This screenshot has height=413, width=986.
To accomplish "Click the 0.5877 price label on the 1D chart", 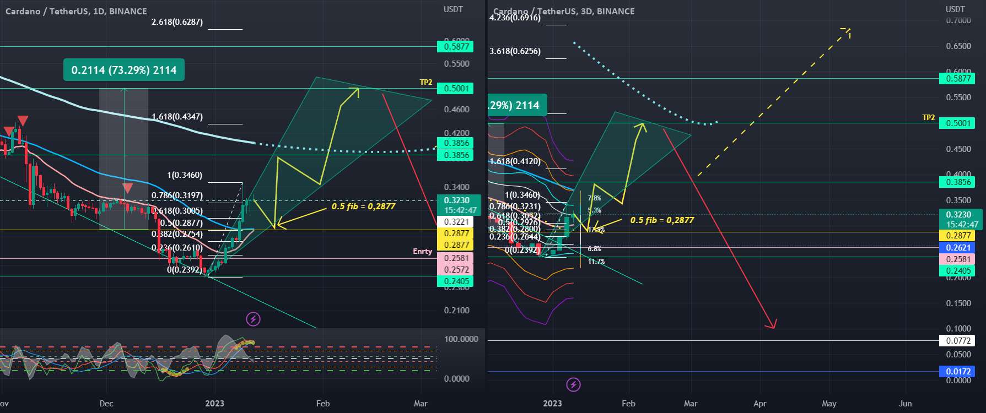I will point(456,47).
